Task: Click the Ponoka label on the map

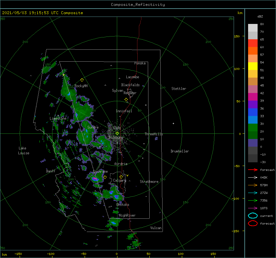Action: point(140,63)
